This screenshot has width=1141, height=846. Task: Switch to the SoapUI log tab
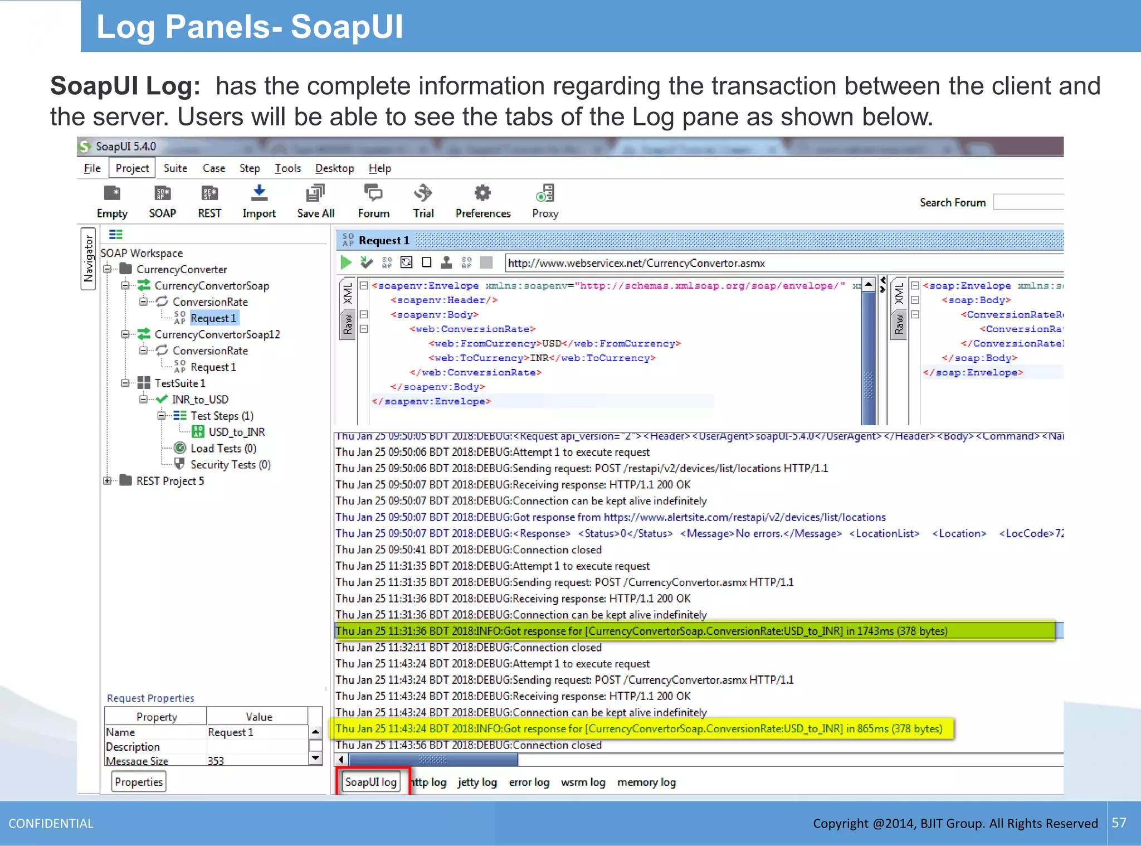(371, 781)
